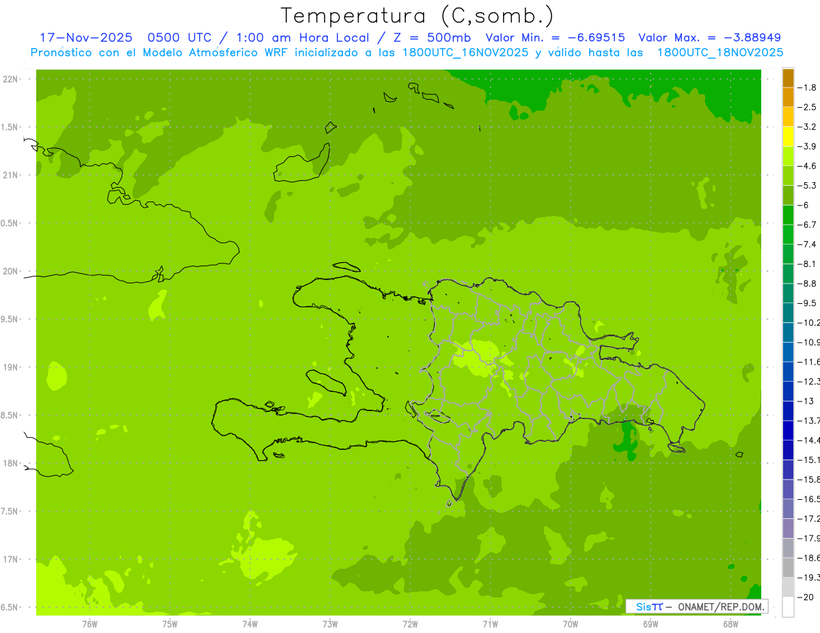Click the '17N' latitude label
The image size is (820, 633).
[x=11, y=559]
